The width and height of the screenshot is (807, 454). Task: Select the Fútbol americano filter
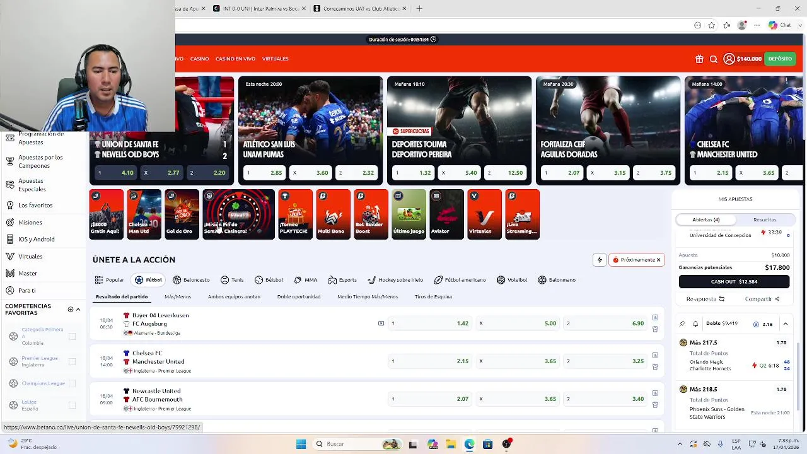point(460,280)
